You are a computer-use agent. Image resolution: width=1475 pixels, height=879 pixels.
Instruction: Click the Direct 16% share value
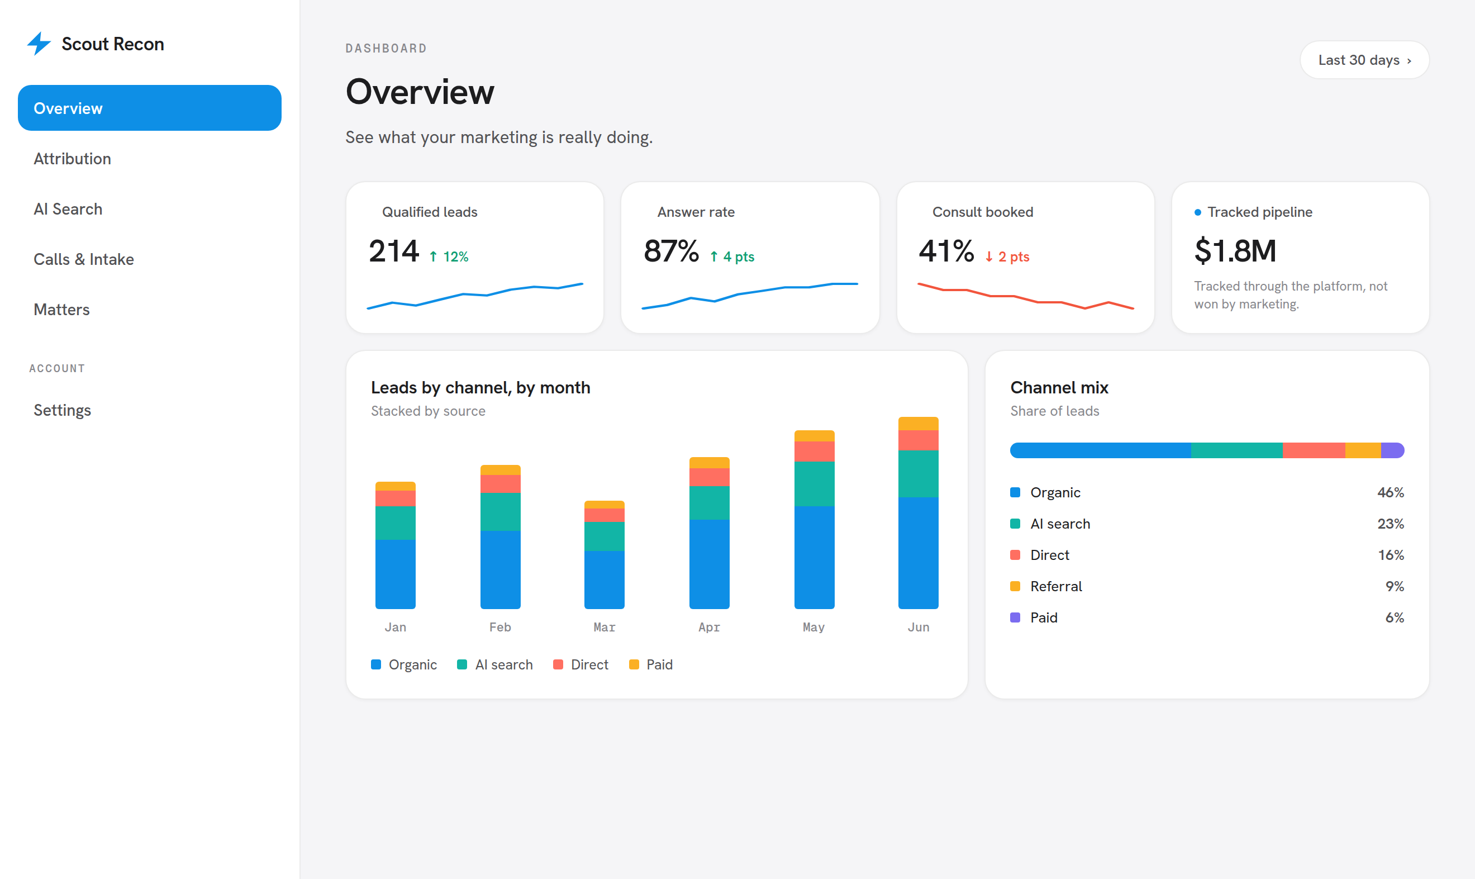click(x=1391, y=555)
